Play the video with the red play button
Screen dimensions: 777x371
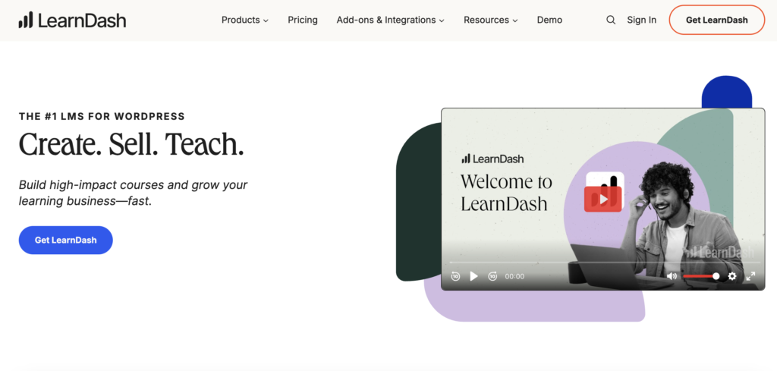pos(603,199)
